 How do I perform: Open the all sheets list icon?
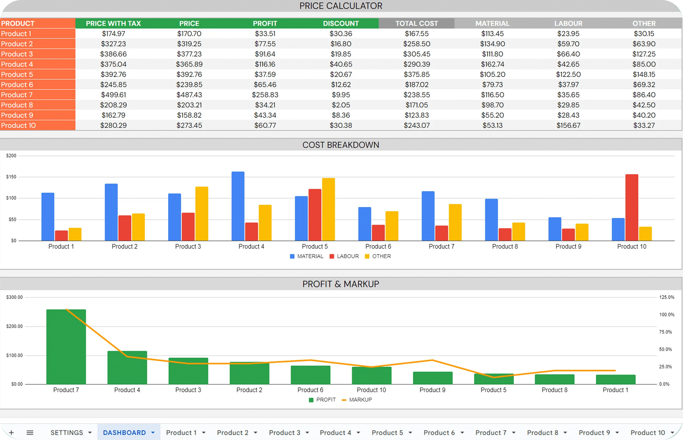30,433
